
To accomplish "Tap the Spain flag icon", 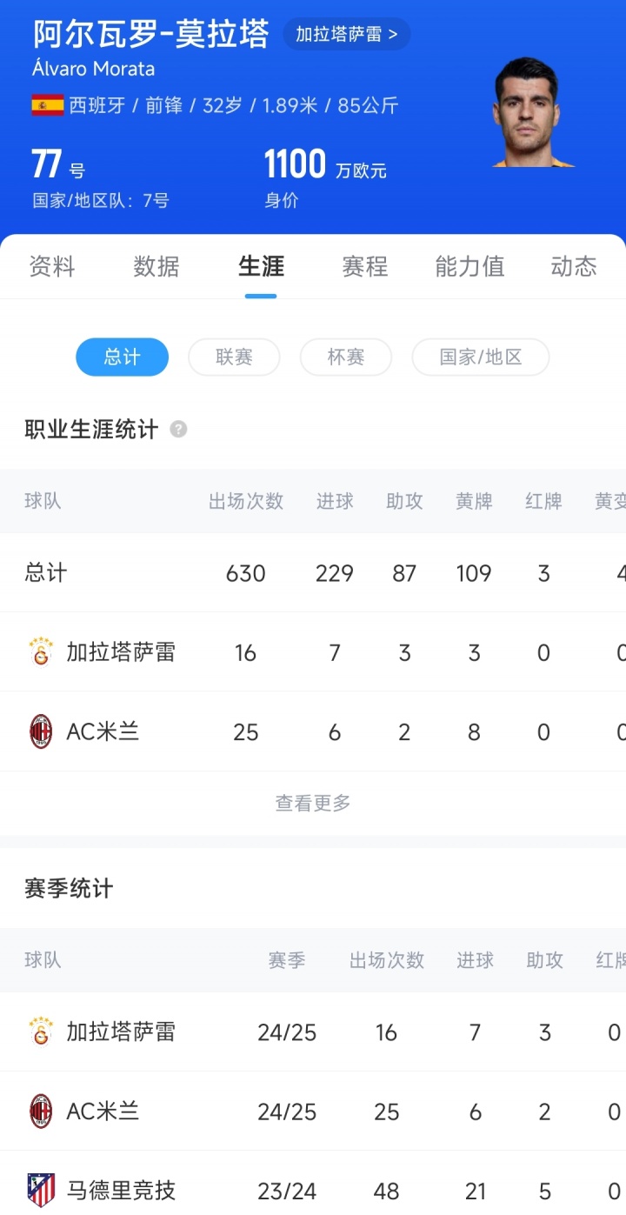I will point(48,106).
